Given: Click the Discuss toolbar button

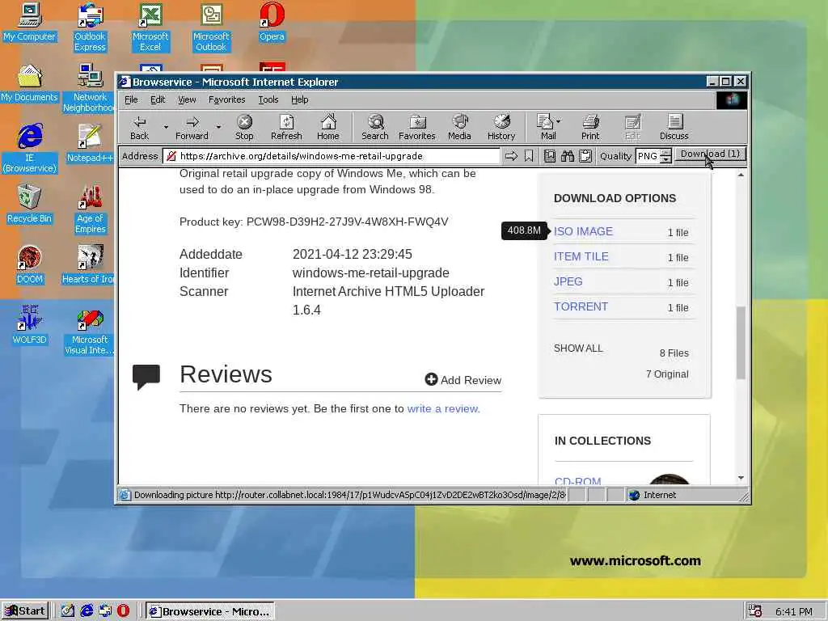Looking at the screenshot, I should 674,128.
